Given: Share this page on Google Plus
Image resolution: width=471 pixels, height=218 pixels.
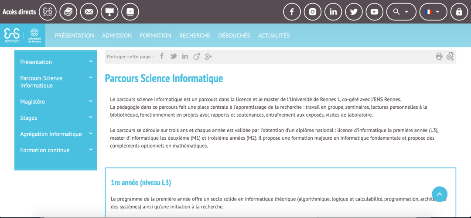Looking at the screenshot, I should pyautogui.click(x=208, y=57).
